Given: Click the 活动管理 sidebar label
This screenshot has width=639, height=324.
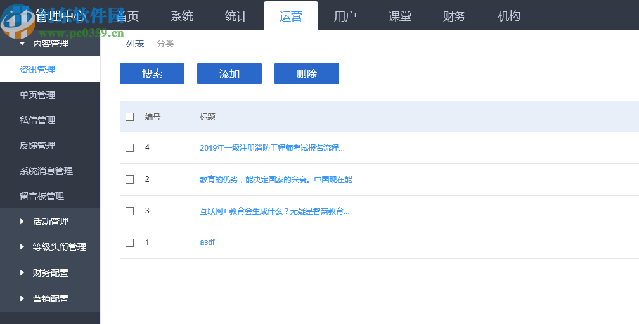Looking at the screenshot, I should (51, 222).
